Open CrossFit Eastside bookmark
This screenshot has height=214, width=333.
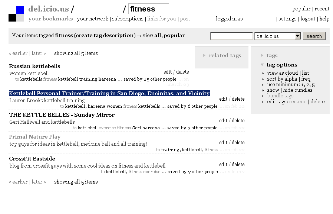[x=32, y=159]
